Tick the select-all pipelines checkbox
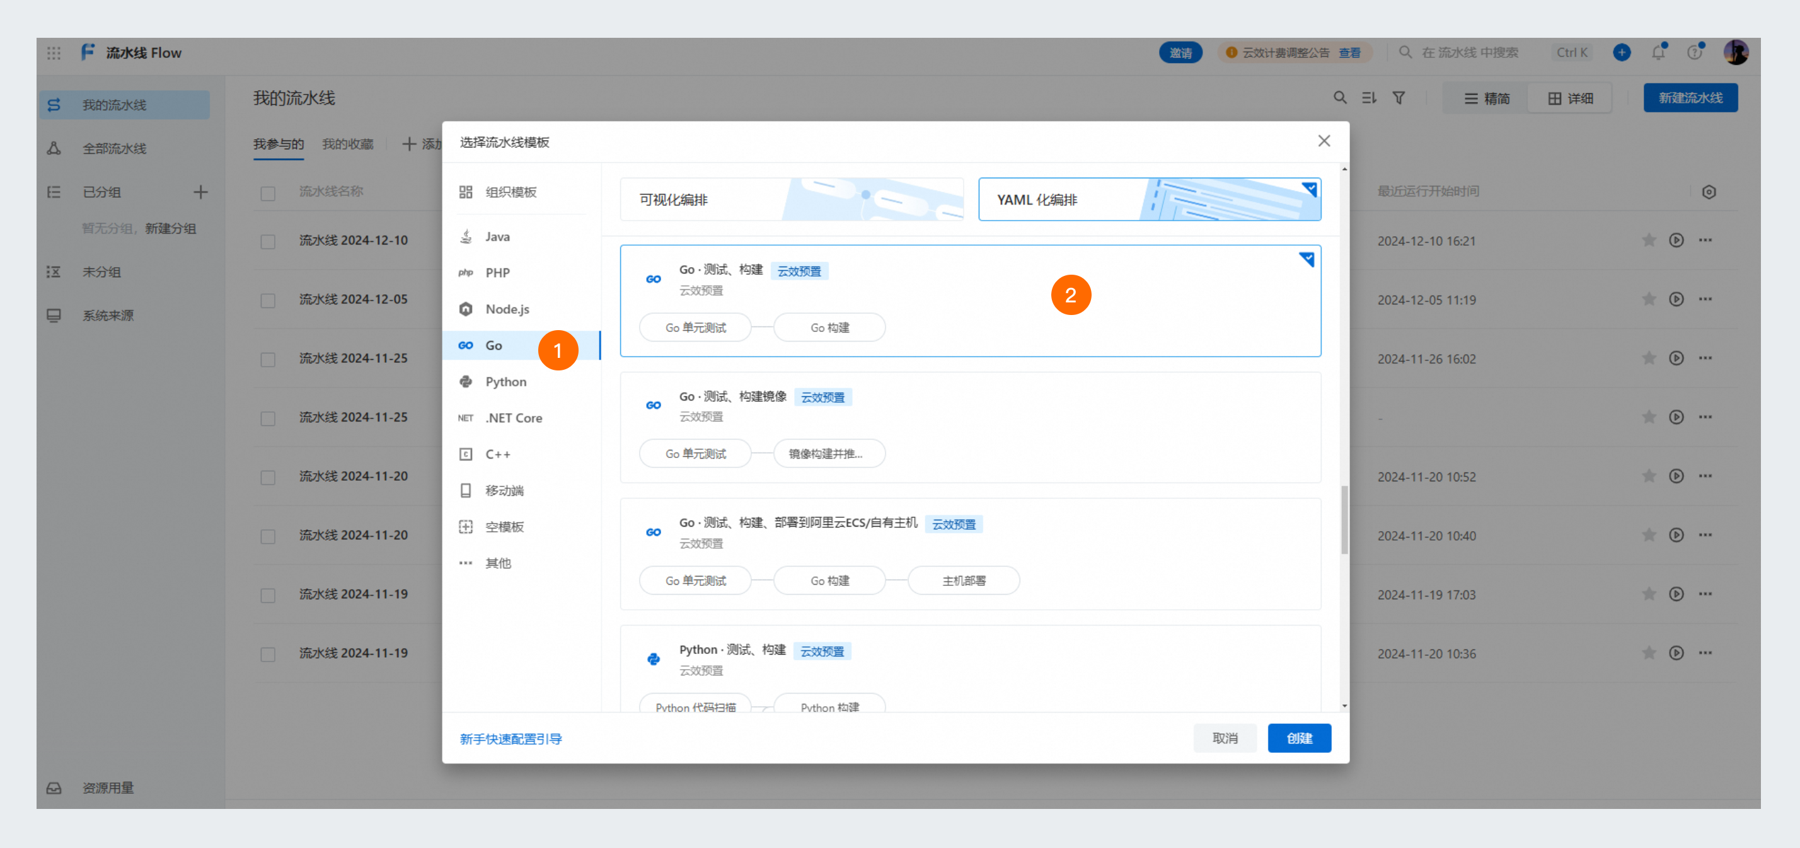Screen dimensions: 1800x848 [268, 193]
